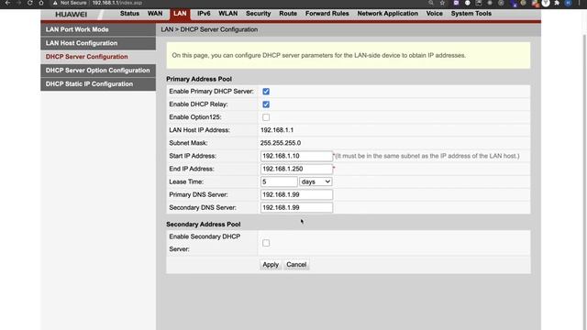
Task: Enable Secondary DHCP Server checkbox
Action: pyautogui.click(x=266, y=243)
